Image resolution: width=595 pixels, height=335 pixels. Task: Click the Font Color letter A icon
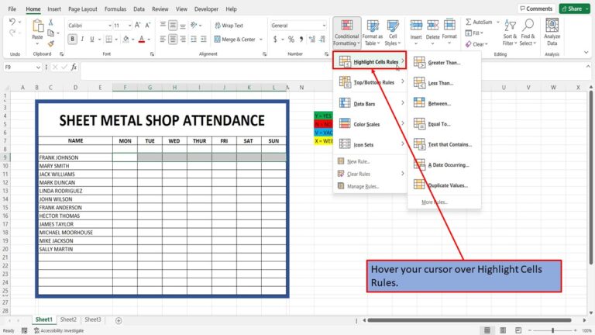(142, 39)
